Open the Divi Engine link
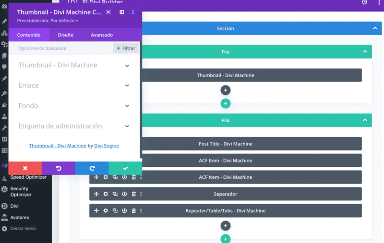Viewport: 384px width, 243px height. point(106,146)
